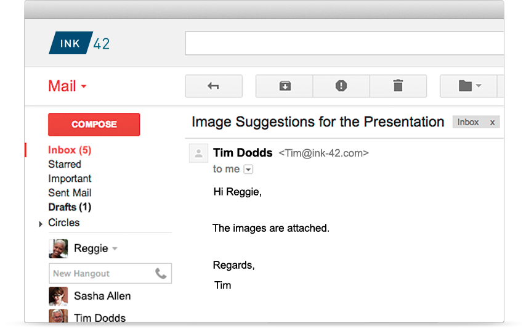Show details arrow next to 'to me'
Screen dimensions: 526x328
point(248,169)
